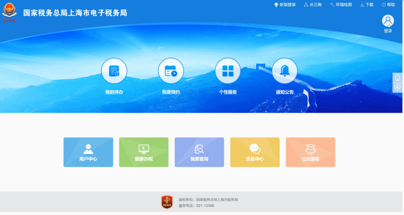Open 长三角 in top bar
Screen dimensions: 404x215
click(x=313, y=4)
